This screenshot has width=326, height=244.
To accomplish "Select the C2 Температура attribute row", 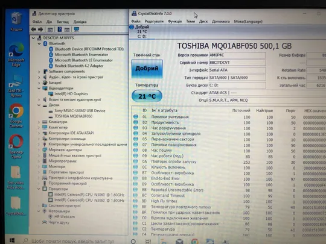I will click(x=229, y=230).
